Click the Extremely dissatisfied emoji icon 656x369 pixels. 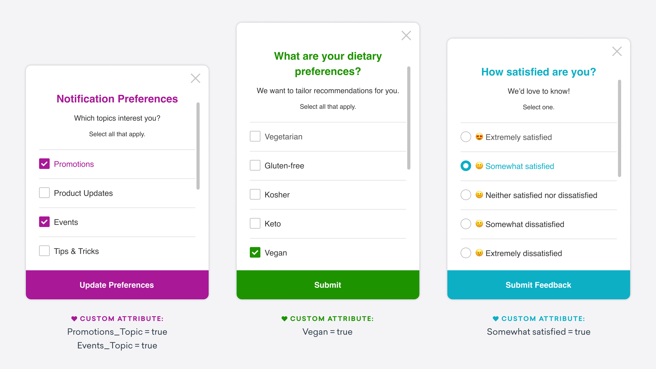479,253
